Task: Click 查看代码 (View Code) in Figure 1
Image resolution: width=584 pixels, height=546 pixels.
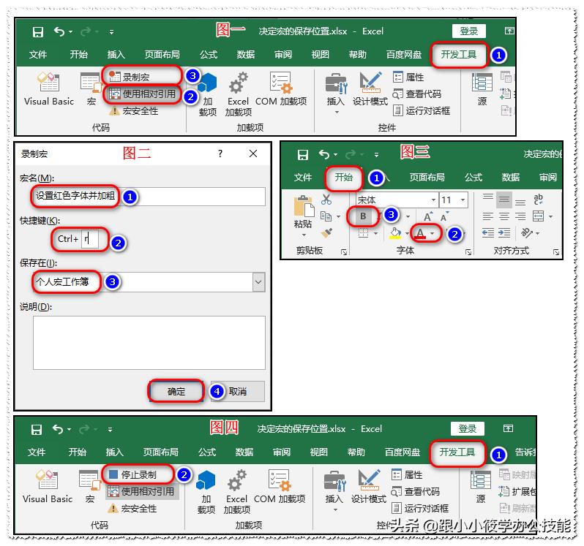Action: point(417,94)
